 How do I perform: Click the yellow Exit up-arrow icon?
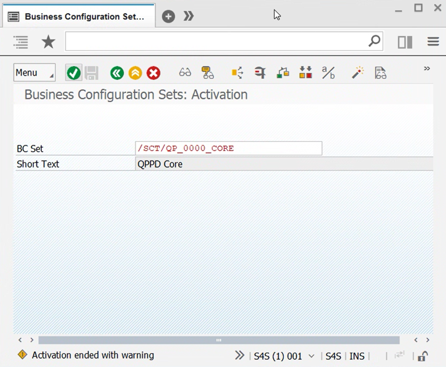pyautogui.click(x=135, y=73)
